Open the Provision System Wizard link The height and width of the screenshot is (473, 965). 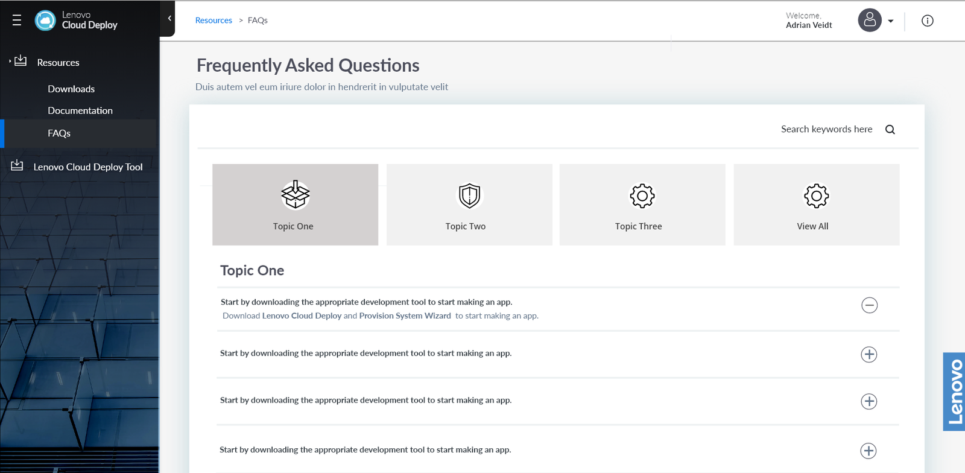tap(405, 316)
